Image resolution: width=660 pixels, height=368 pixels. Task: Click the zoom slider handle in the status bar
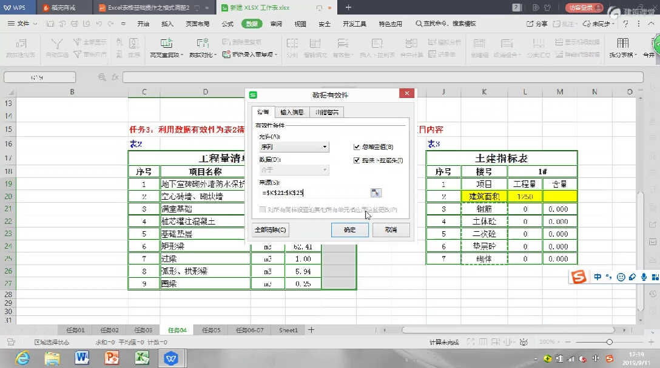click(x=609, y=342)
